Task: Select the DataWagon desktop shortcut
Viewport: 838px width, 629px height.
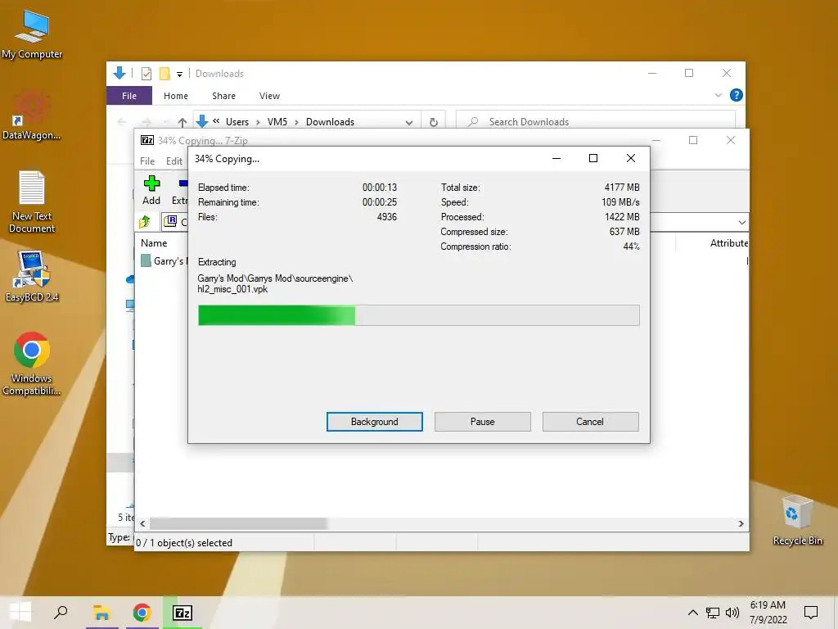Action: point(32,116)
